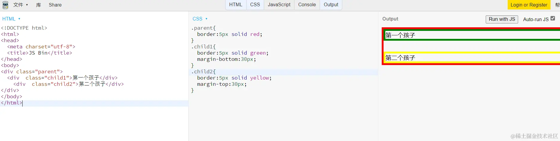Click the .child2{ selector line
The image size is (560, 141).
[x=204, y=72]
